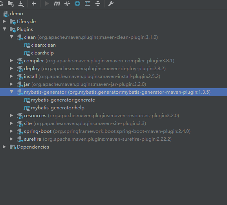Select the clean plugin row text
The image size is (227, 205).
pyautogui.click(x=91, y=37)
